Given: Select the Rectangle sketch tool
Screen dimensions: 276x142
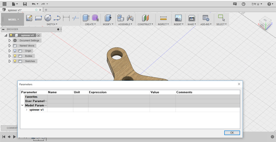Looking at the screenshot, I should [x=39, y=18].
